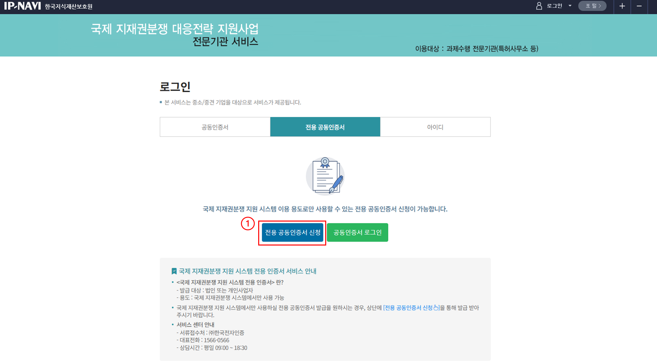Open the 아이디 login tab
The height and width of the screenshot is (364, 657).
coord(435,127)
